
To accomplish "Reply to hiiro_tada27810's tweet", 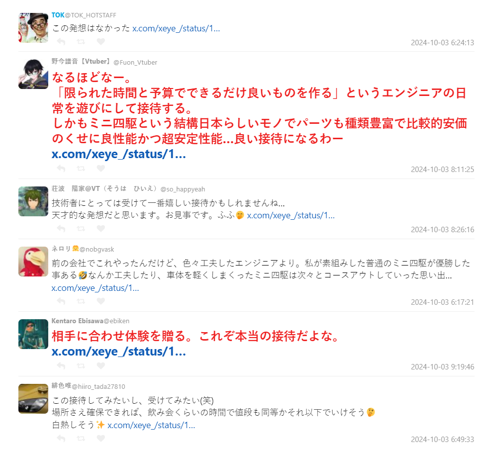I will (x=61, y=438).
